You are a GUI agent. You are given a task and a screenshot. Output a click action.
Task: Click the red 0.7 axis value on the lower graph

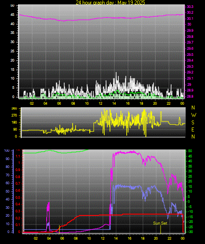(x=18, y=183)
